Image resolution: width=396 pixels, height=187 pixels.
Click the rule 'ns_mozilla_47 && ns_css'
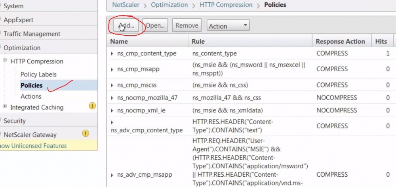(x=227, y=98)
